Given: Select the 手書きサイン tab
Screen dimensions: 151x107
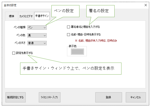Looking at the screenshot, I should tap(42, 16).
